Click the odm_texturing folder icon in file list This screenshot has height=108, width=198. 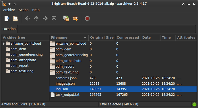point(53,72)
